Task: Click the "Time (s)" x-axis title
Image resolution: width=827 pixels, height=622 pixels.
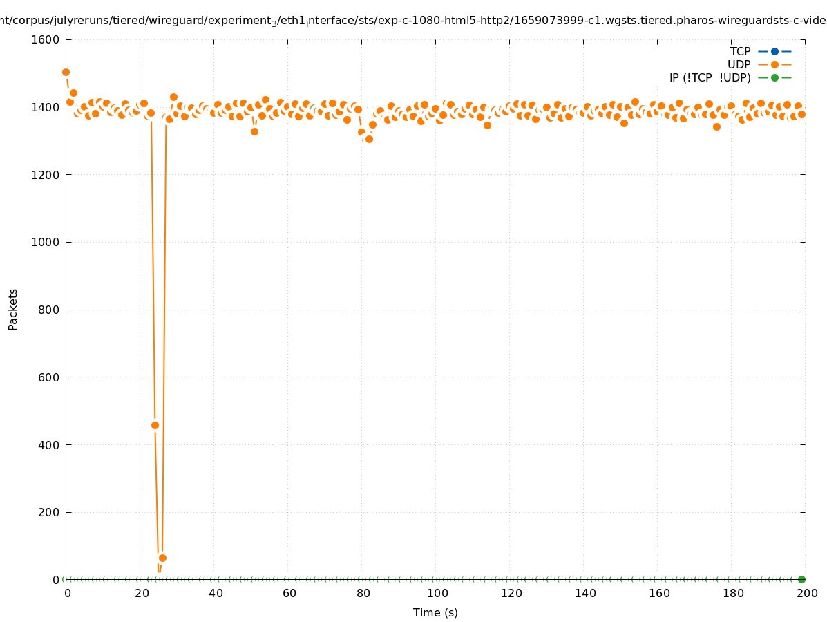Action: pyautogui.click(x=435, y=612)
